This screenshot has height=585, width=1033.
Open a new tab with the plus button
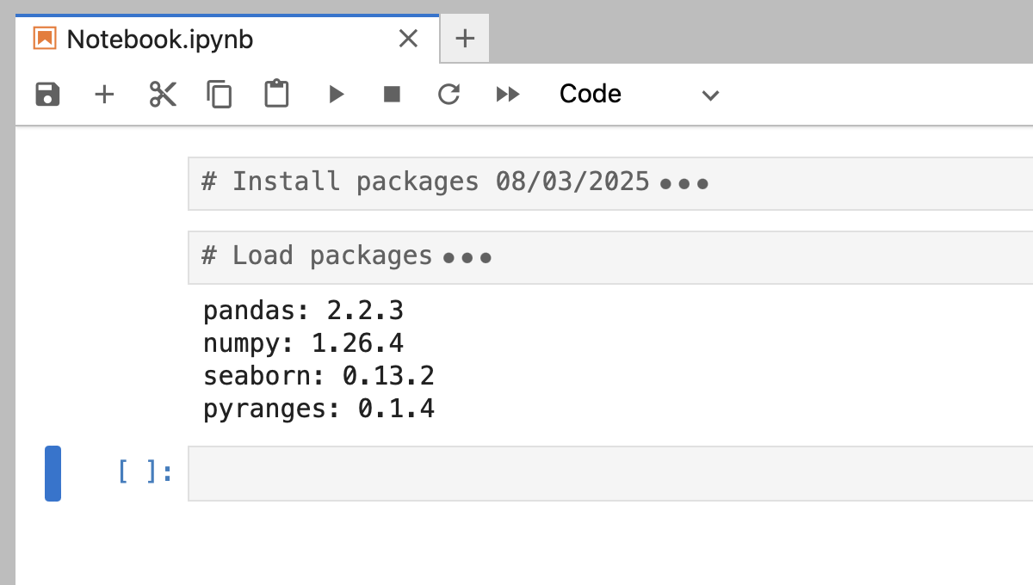464,38
